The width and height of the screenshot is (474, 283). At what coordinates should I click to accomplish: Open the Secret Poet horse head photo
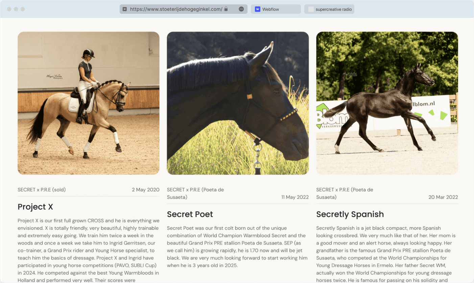pyautogui.click(x=238, y=103)
